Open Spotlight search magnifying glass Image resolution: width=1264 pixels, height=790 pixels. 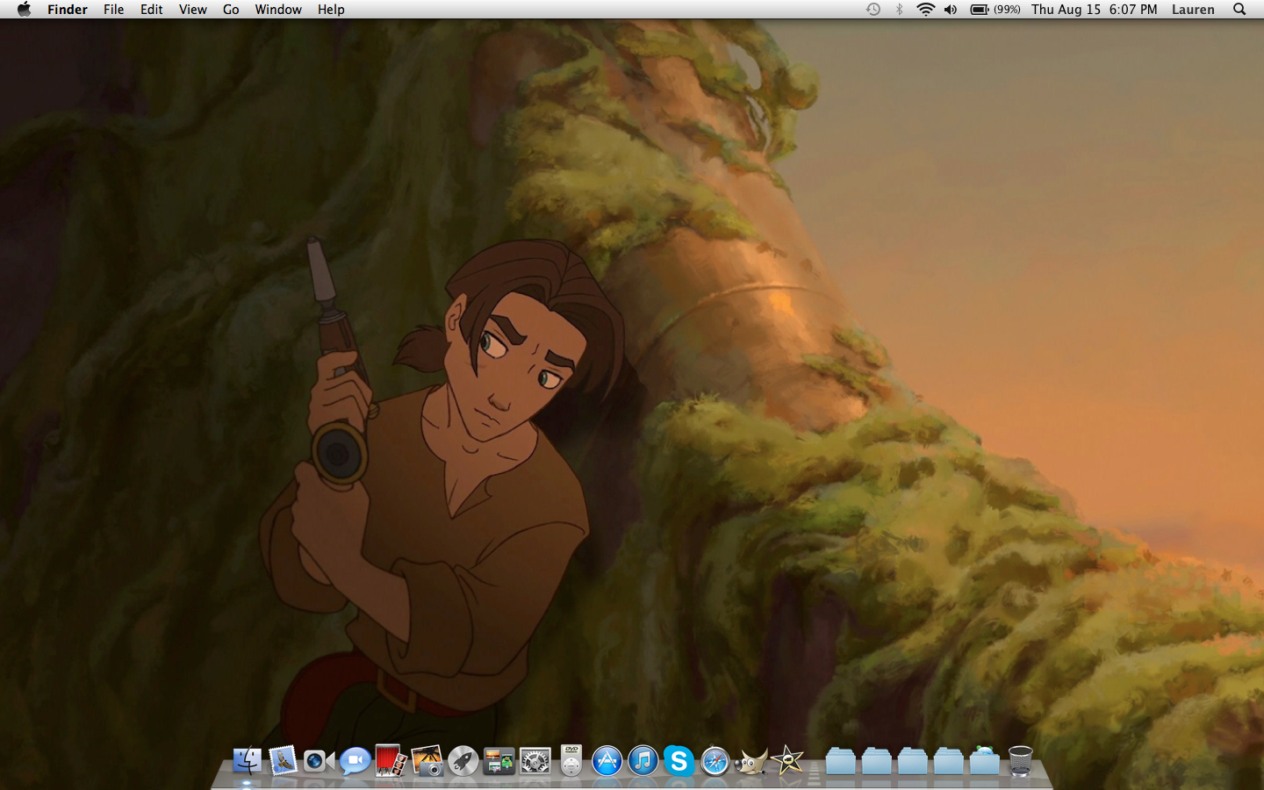pyautogui.click(x=1239, y=10)
